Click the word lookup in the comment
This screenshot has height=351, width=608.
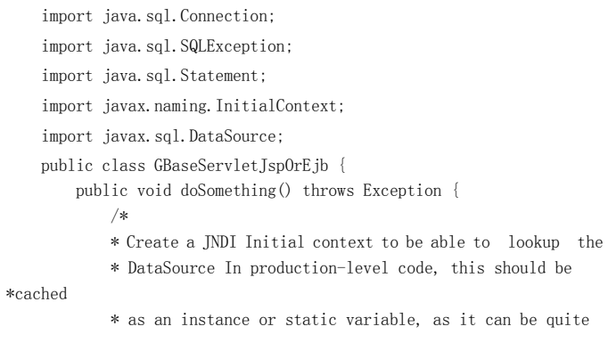[533, 242]
